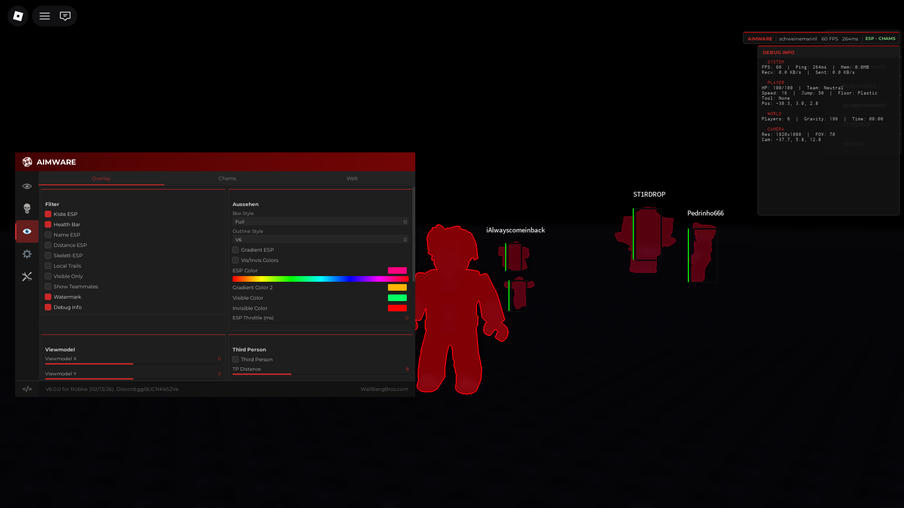Open the Roblox logo menu
Image resolution: width=904 pixels, height=508 pixels.
(18, 16)
